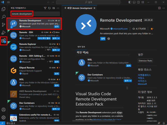Click the Gitpod Remote extension icon
This screenshot has height=125, width=167.
coord(13,71)
